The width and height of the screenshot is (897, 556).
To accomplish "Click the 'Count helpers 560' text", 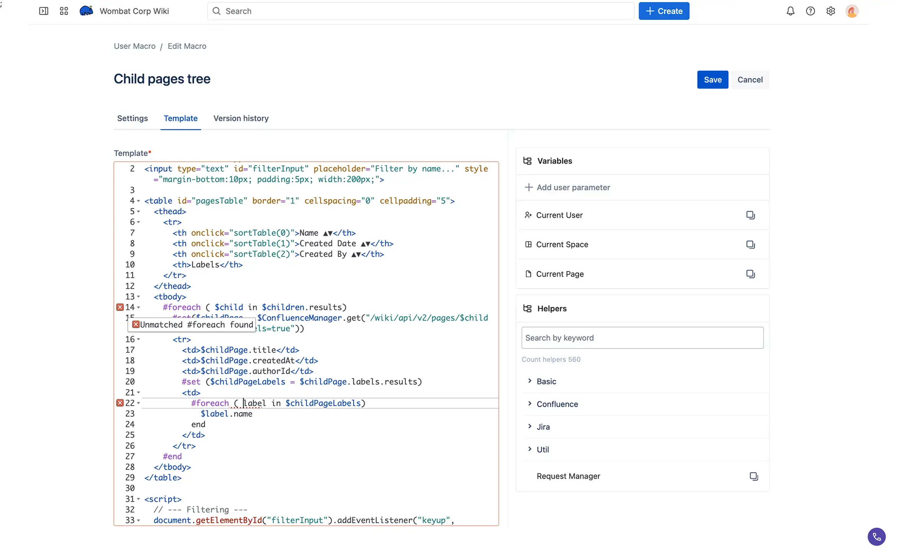I will [551, 360].
